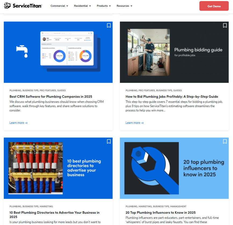The width and height of the screenshot is (233, 225).
Task: Click the CRM dashboard preview thumbnail
Action: [70, 51]
